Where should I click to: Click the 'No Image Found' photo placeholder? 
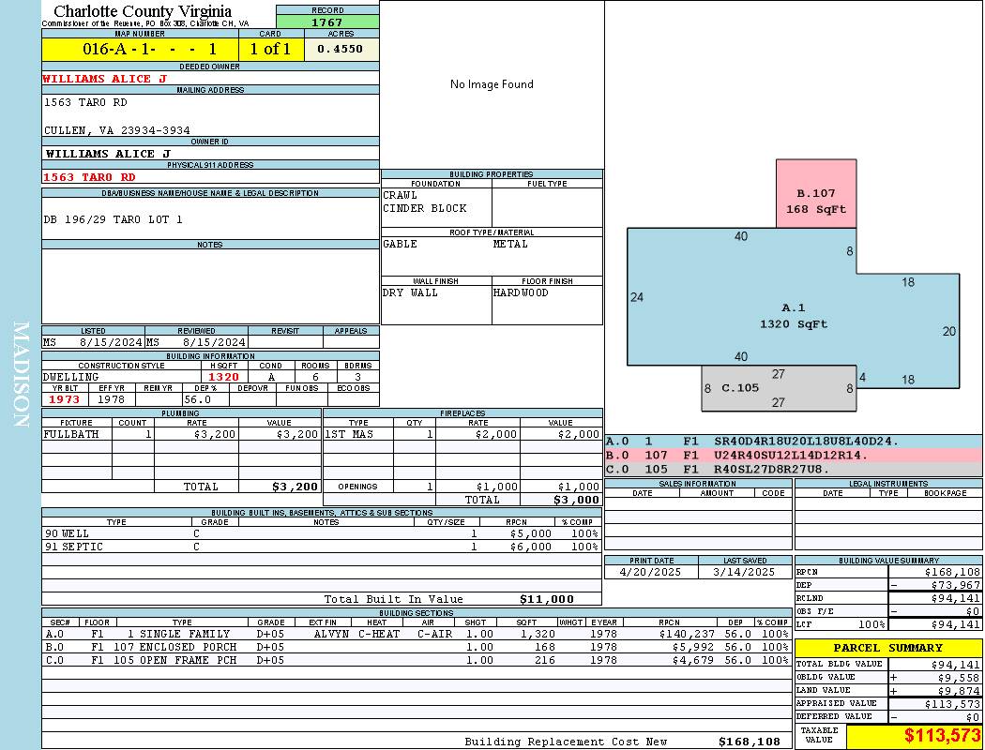(492, 84)
